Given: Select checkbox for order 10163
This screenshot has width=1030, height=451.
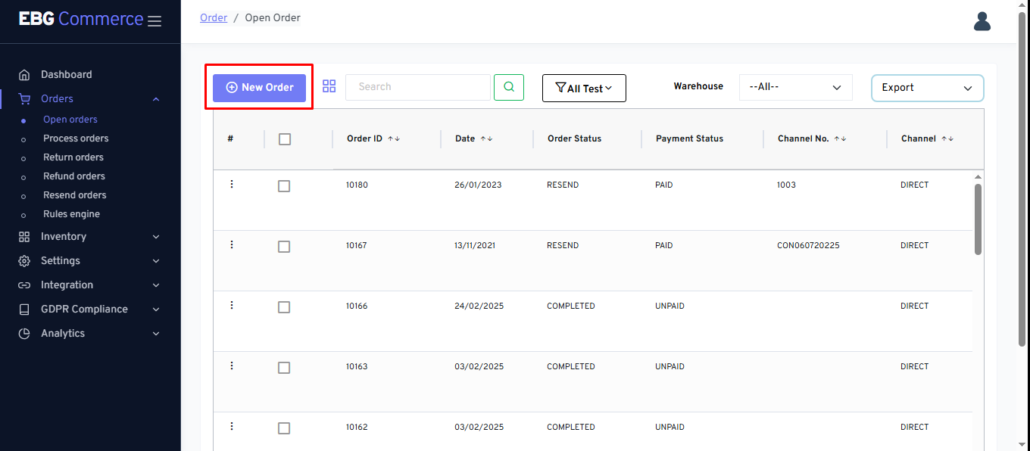Looking at the screenshot, I should 284,368.
